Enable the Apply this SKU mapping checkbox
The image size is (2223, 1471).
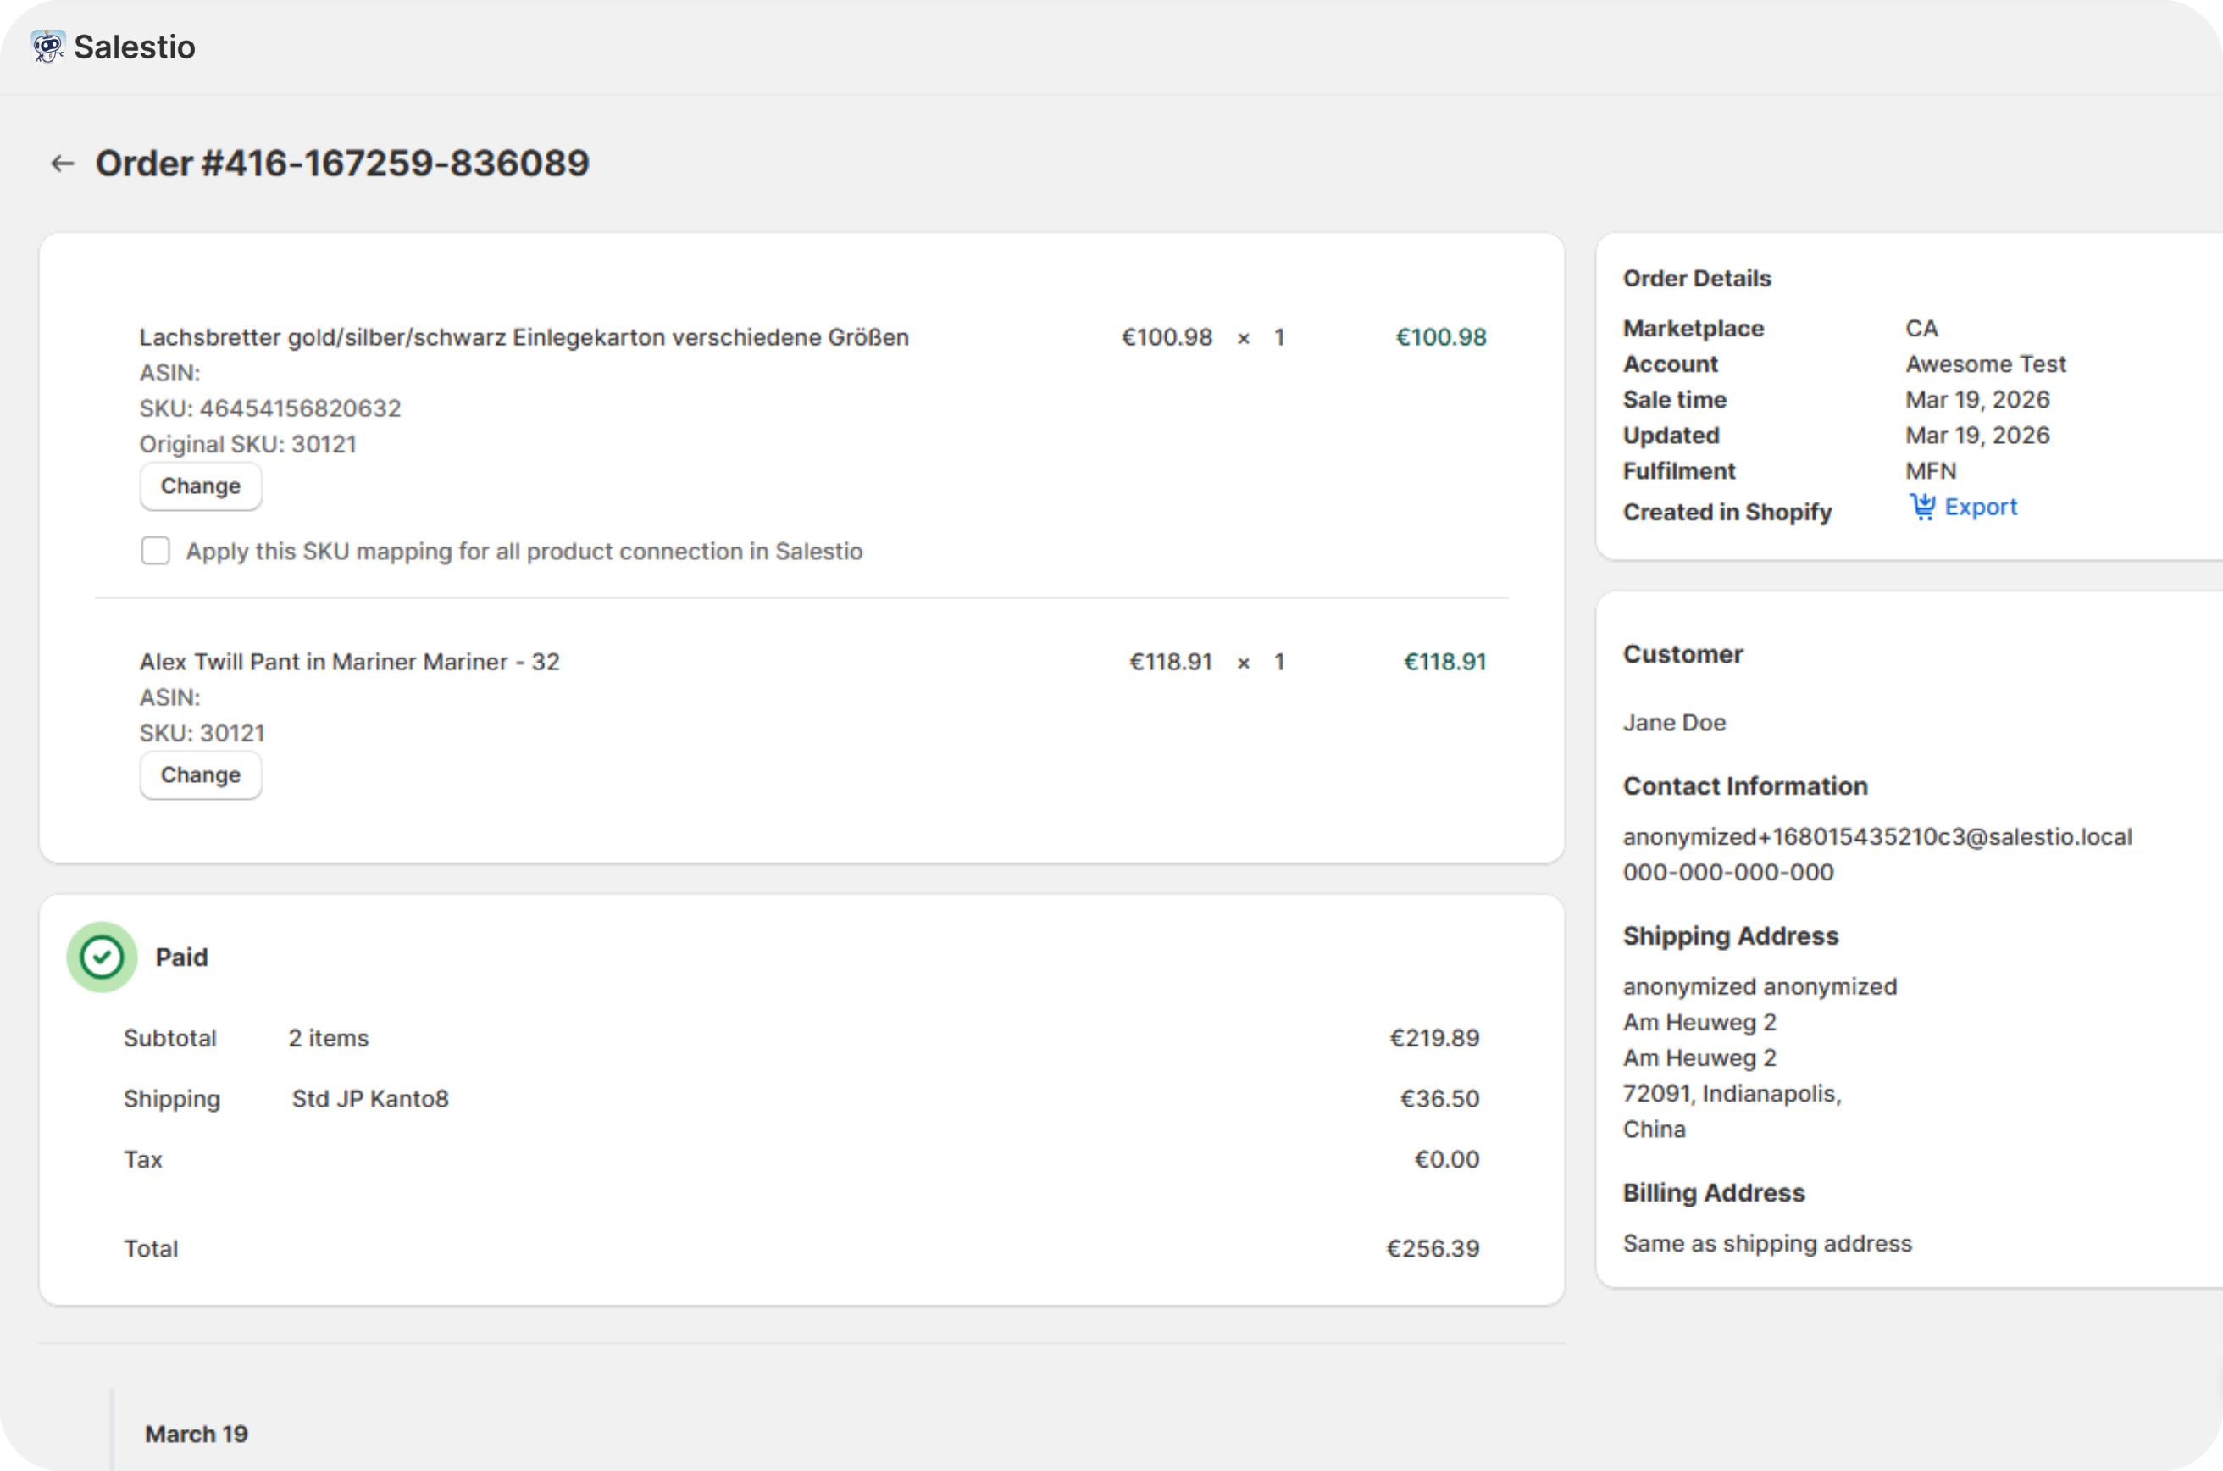click(x=155, y=551)
